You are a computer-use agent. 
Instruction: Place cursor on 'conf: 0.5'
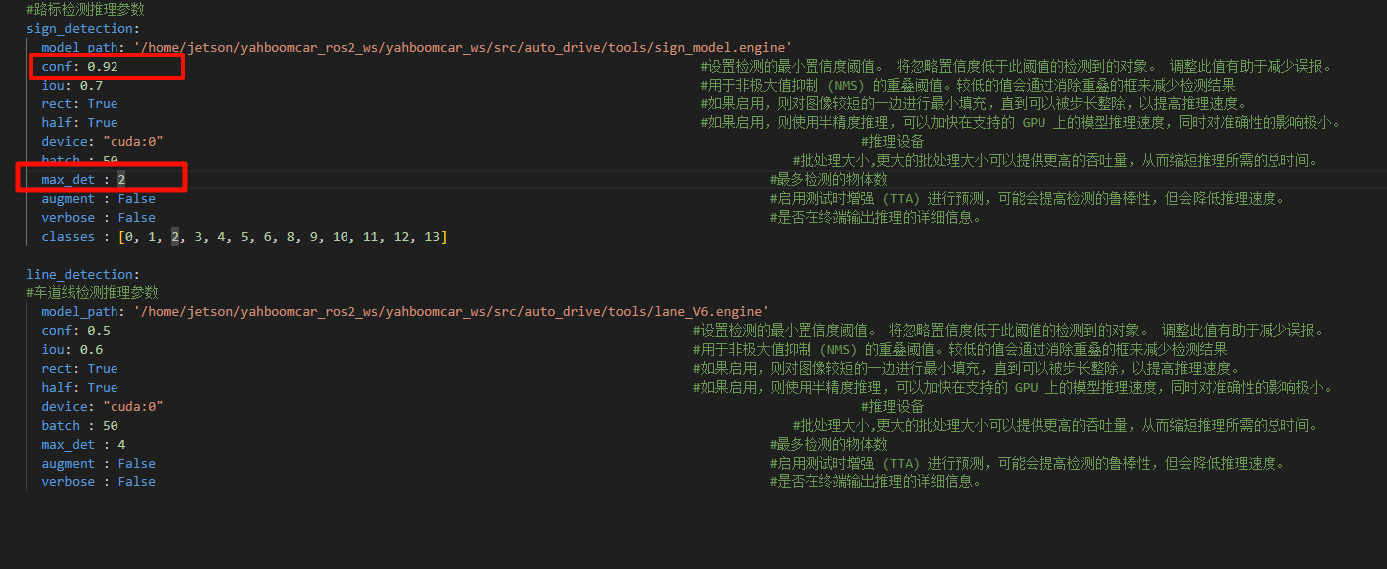pos(76,330)
